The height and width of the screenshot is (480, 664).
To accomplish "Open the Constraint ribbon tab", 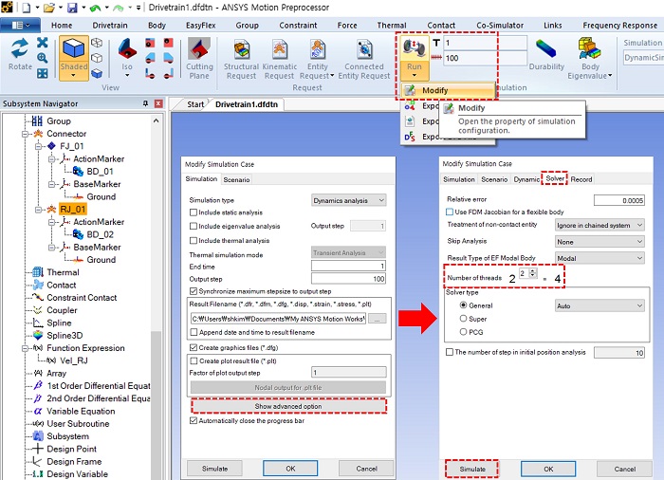I will coord(298,26).
